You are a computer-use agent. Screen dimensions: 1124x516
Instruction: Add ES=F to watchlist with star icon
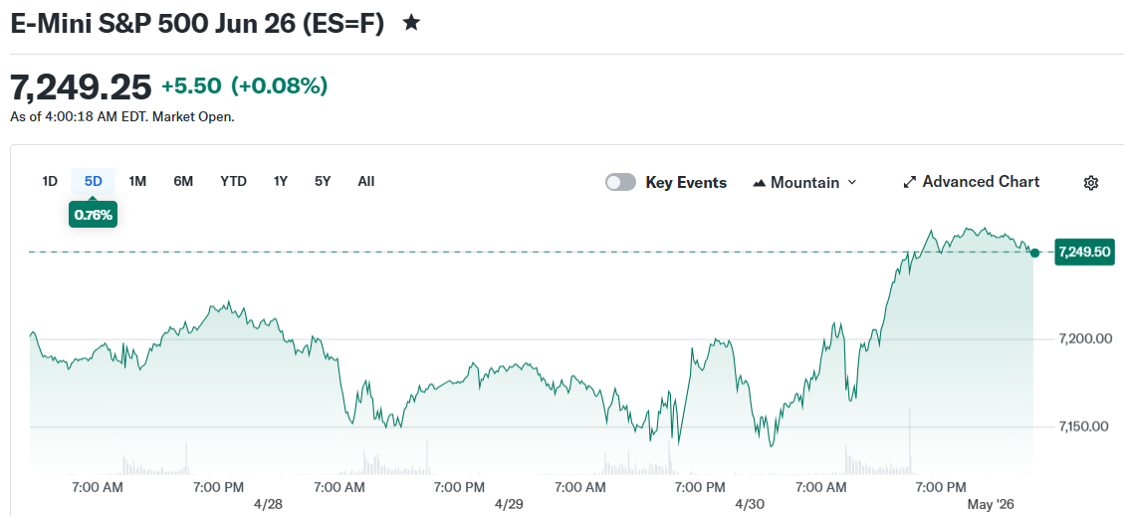click(x=411, y=24)
